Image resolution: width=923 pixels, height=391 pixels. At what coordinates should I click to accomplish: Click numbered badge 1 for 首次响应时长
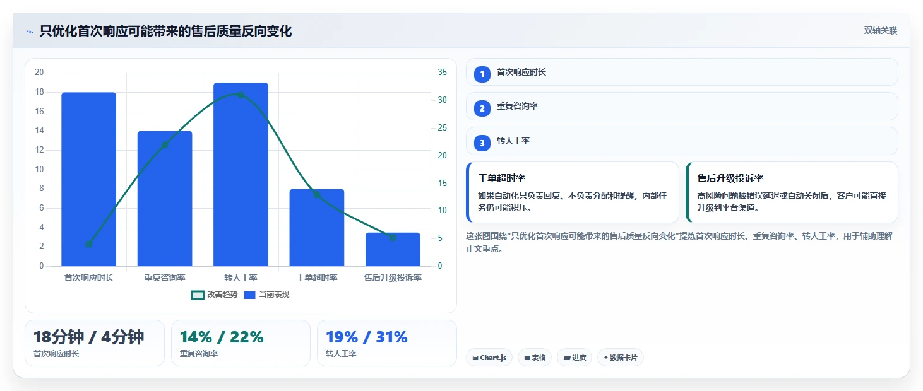(482, 74)
